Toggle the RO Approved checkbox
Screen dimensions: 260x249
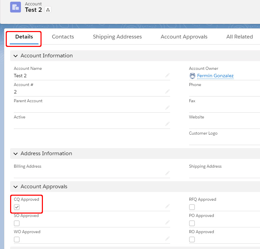pyautogui.click(x=192, y=240)
